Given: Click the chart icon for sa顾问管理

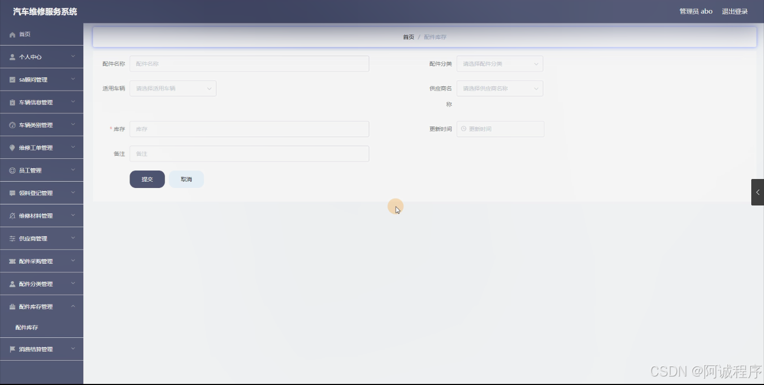Looking at the screenshot, I should point(12,80).
